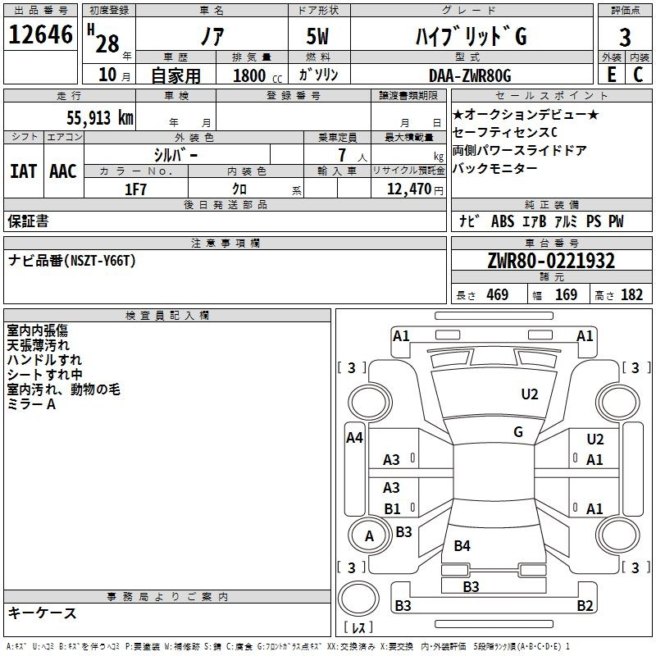Click the recycle deposit 12,470円

[415, 189]
